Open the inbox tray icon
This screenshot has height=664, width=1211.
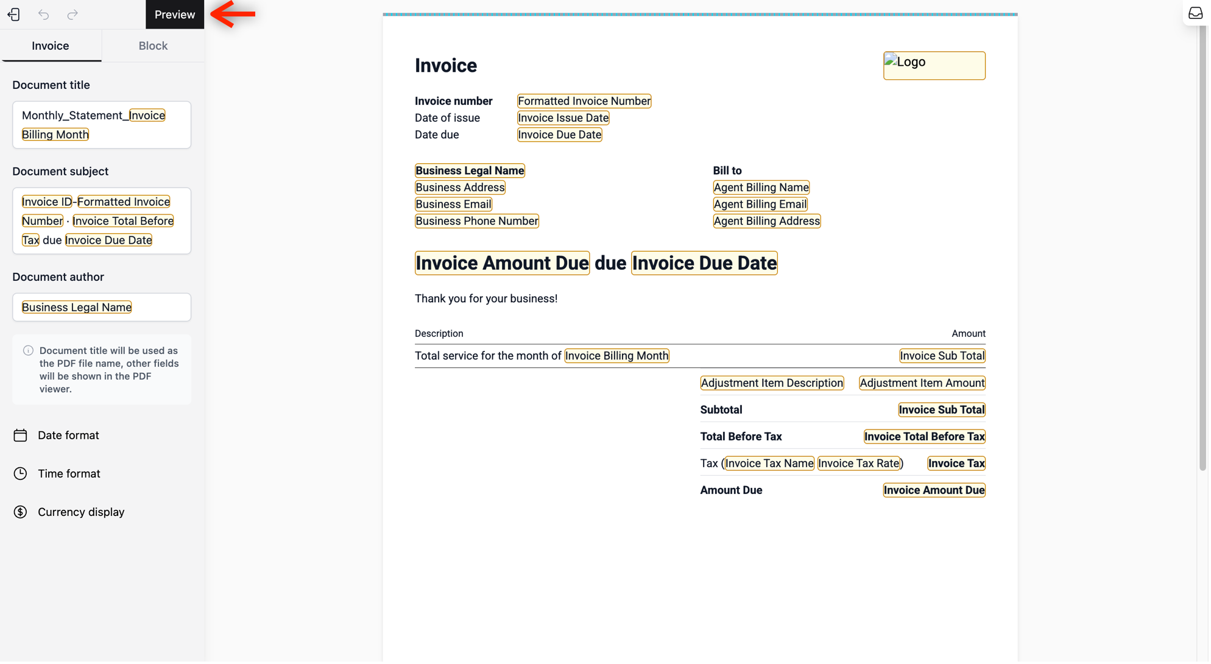point(1195,13)
